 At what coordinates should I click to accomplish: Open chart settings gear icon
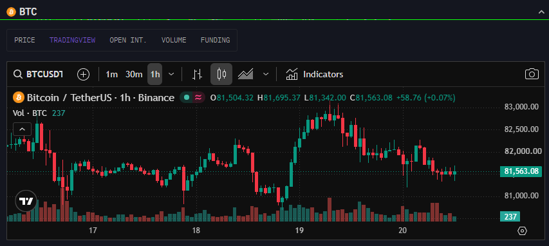pos(522,231)
